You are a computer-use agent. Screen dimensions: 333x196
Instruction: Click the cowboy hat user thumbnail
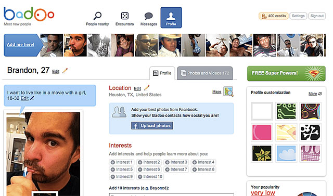pyautogui.click(x=170, y=45)
